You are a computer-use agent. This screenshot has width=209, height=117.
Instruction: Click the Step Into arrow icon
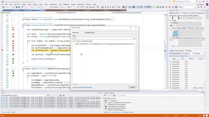[80, 7]
